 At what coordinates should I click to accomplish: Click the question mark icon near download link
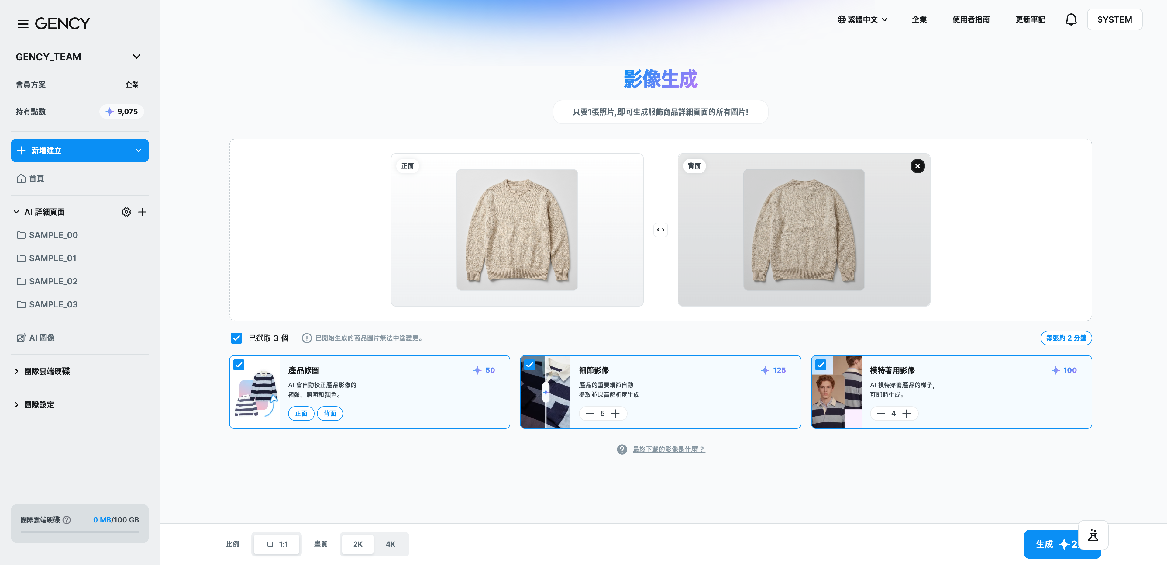[622, 449]
